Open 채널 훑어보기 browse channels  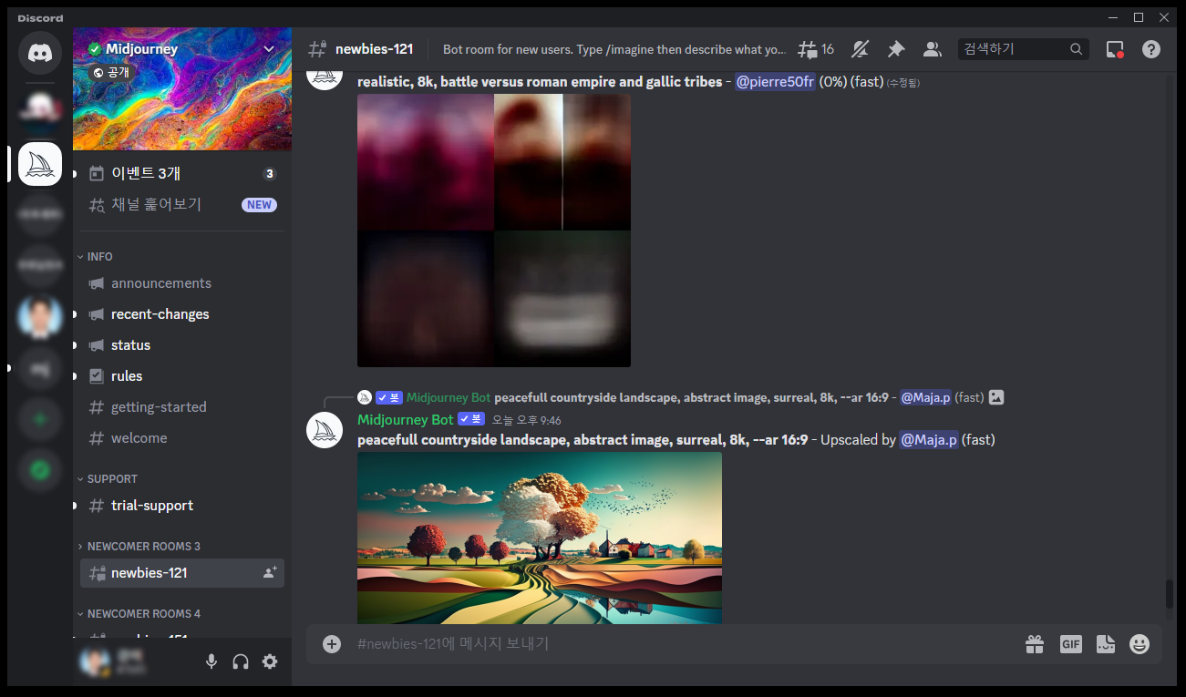pos(182,205)
